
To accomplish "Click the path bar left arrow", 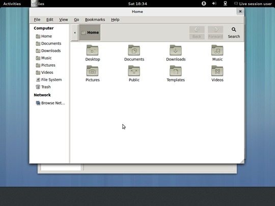I will (x=75, y=33).
